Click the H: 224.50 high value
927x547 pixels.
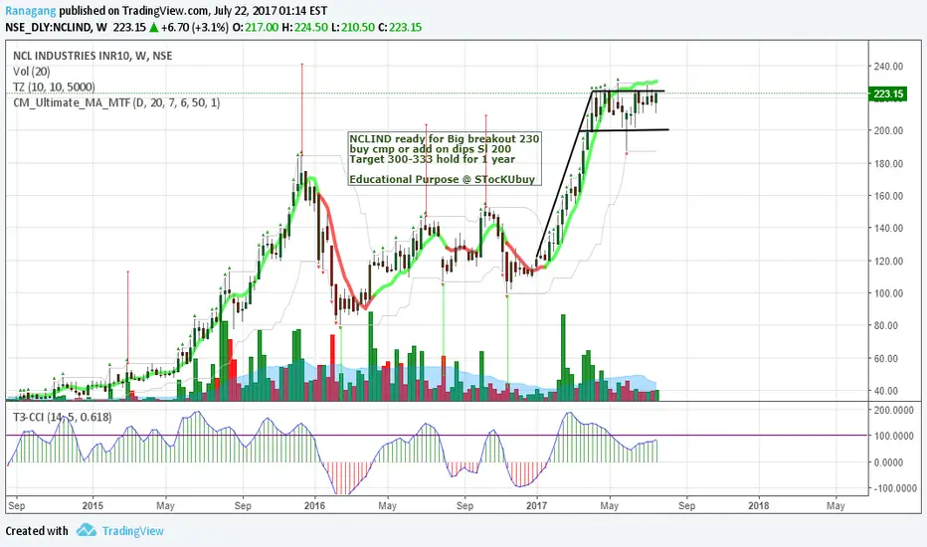pyautogui.click(x=305, y=27)
